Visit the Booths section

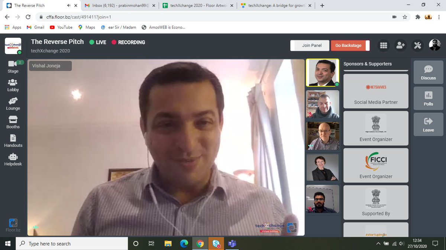[x=13, y=122]
